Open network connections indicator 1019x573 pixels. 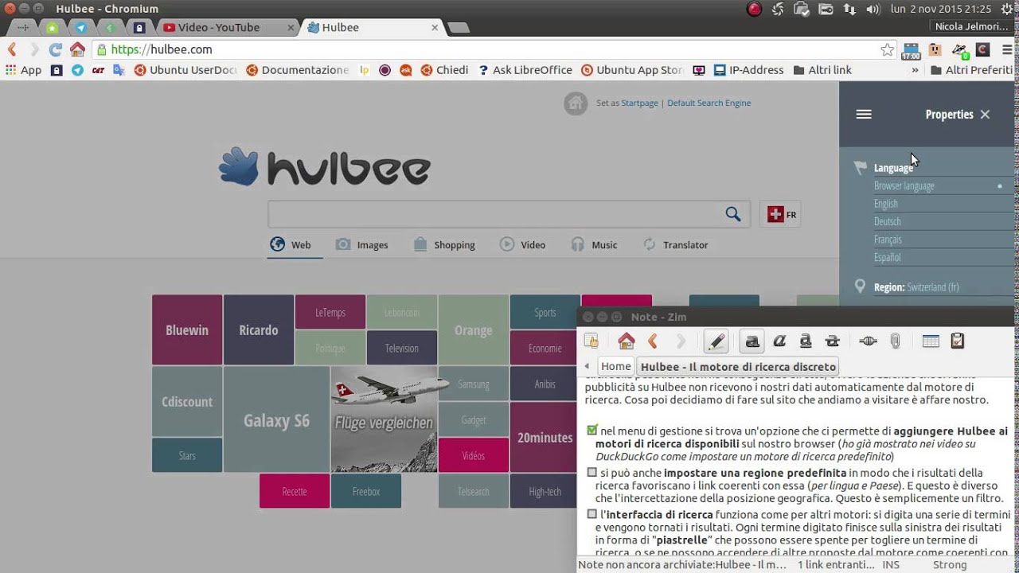(849, 9)
